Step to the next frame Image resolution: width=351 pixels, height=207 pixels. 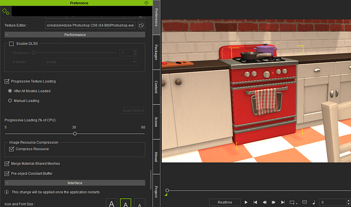[x=274, y=202]
